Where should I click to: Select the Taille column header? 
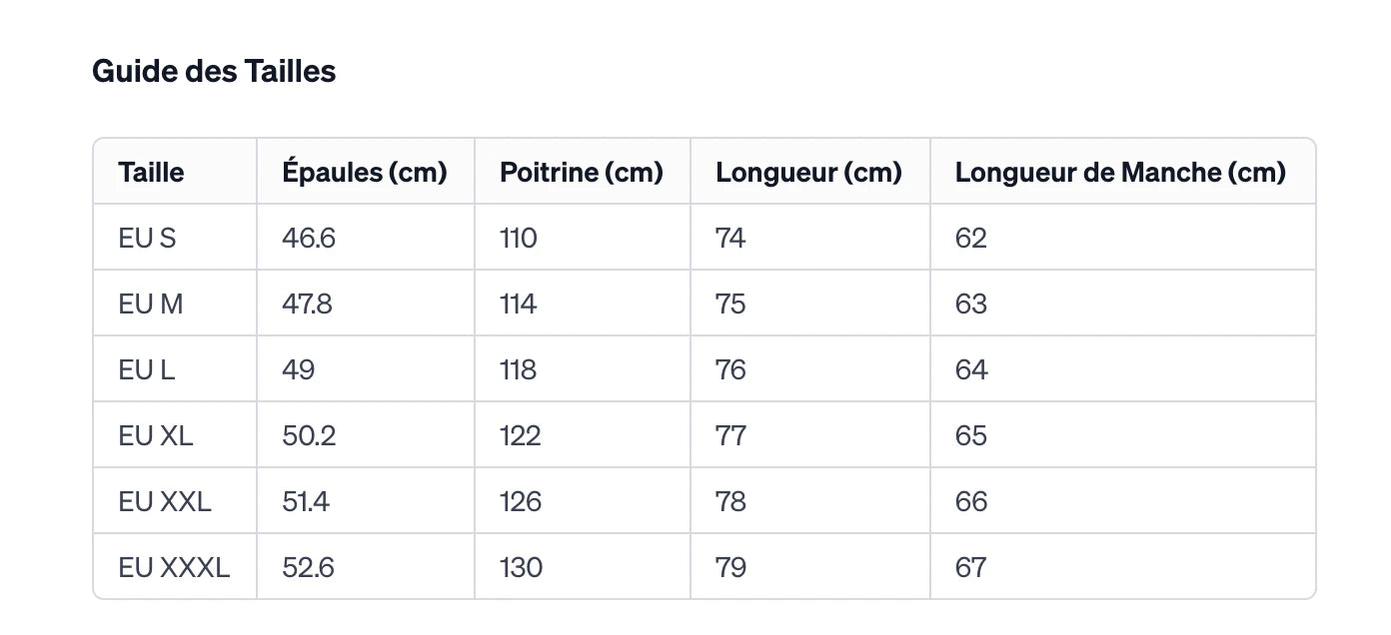pyautogui.click(x=151, y=172)
